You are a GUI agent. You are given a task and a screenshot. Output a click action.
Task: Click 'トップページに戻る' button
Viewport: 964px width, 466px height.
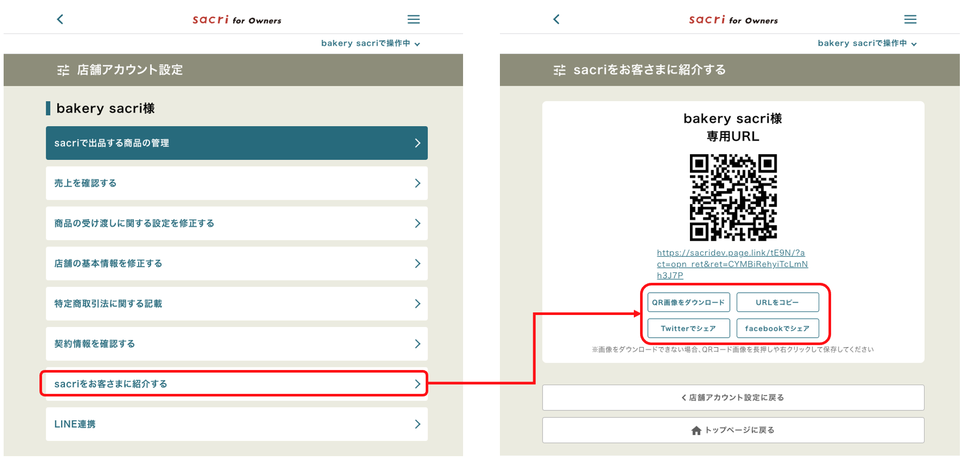(x=733, y=430)
